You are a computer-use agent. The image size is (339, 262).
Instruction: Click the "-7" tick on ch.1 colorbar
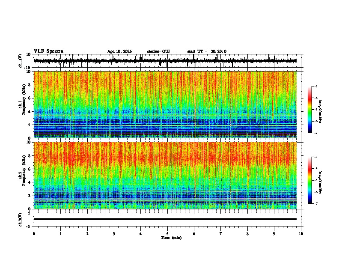(315, 133)
